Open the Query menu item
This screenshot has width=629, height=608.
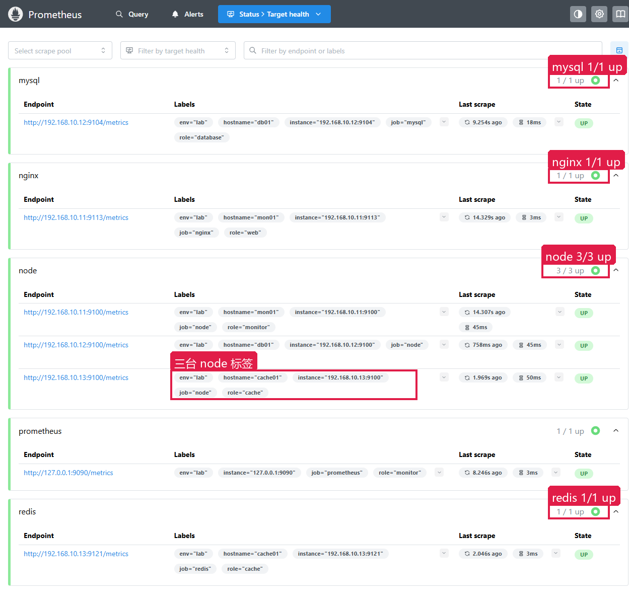[132, 14]
